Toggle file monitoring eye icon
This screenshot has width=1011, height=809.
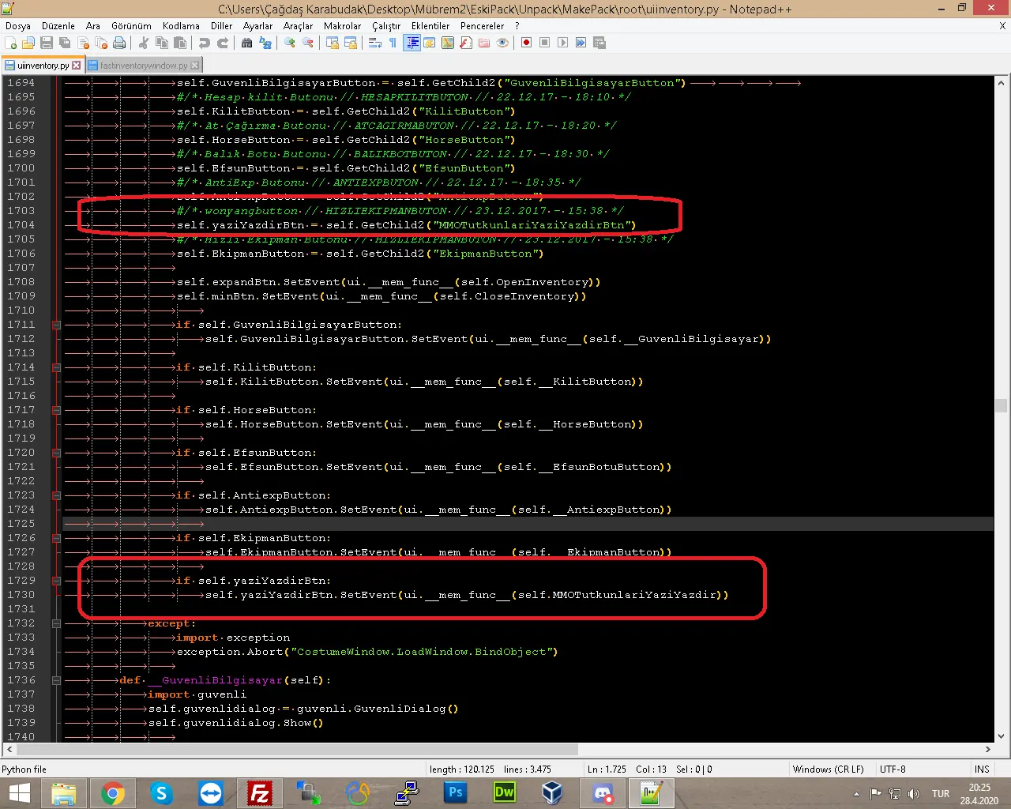coord(502,43)
